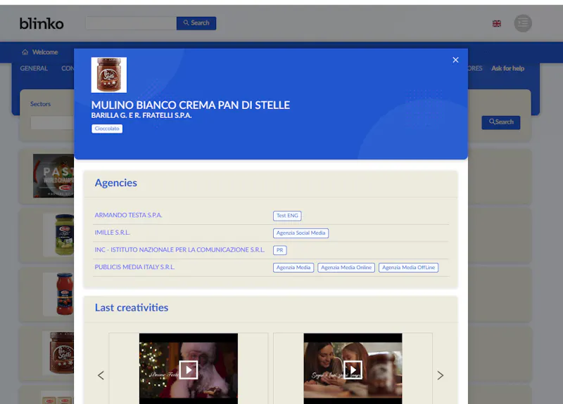
Task: Show next creativities with right arrow
Action: 441,375
